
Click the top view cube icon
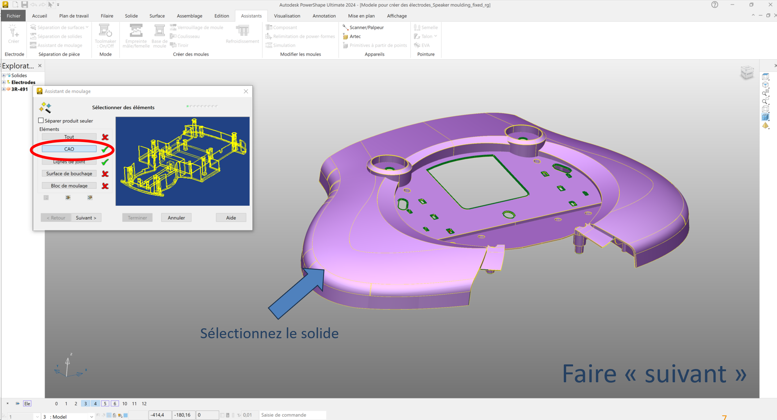coord(765,77)
